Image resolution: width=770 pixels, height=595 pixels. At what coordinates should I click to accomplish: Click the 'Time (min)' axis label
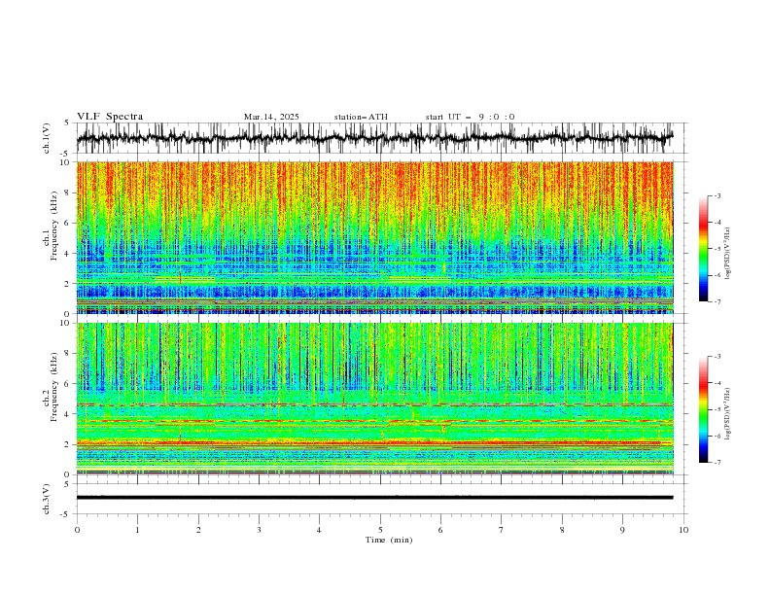[x=389, y=540]
